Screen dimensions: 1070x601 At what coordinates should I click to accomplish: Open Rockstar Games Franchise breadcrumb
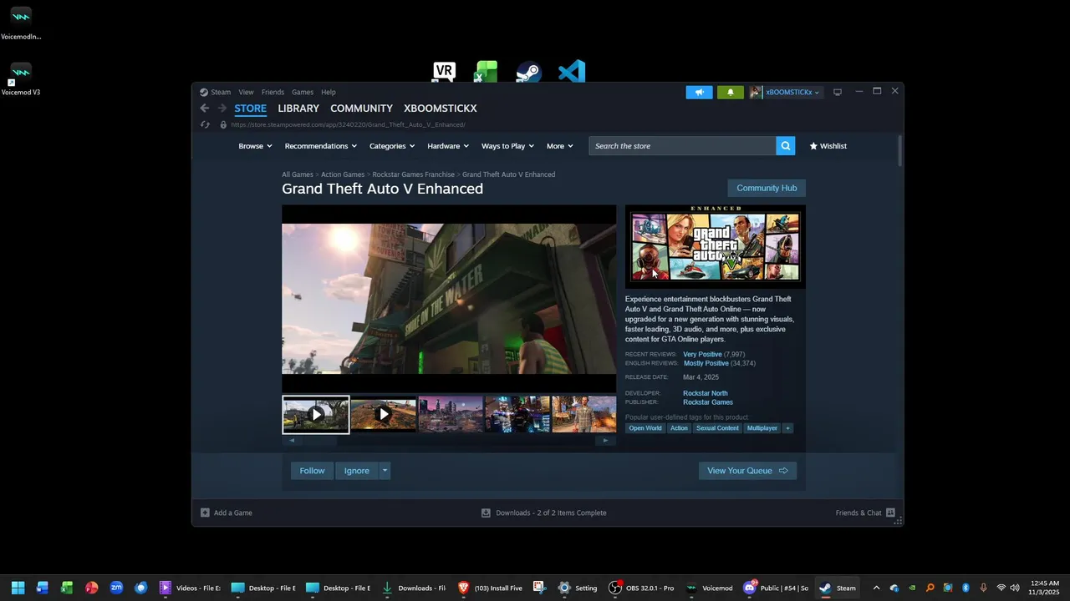point(414,174)
